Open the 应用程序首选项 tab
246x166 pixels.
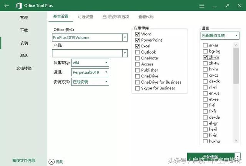coord(116,17)
